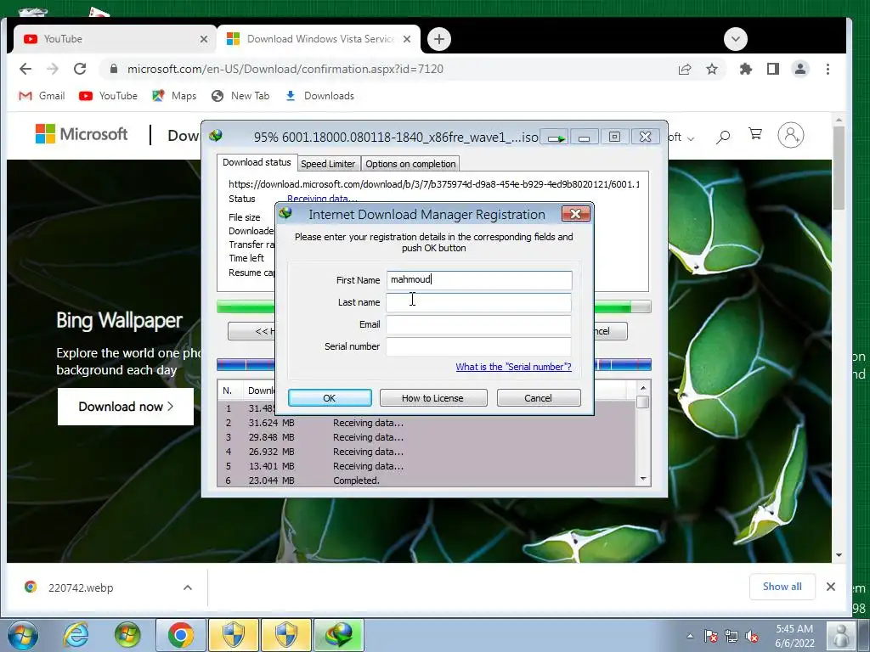The image size is (870, 652).
Task: Switch to the YouTube tab
Action: point(113,39)
